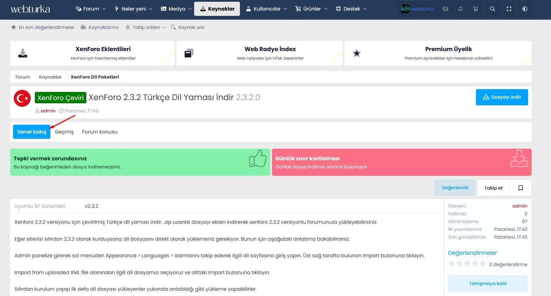This screenshot has width=551, height=296.
Task: Click the XenForo Çeviri prefix label
Action: pos(61,98)
